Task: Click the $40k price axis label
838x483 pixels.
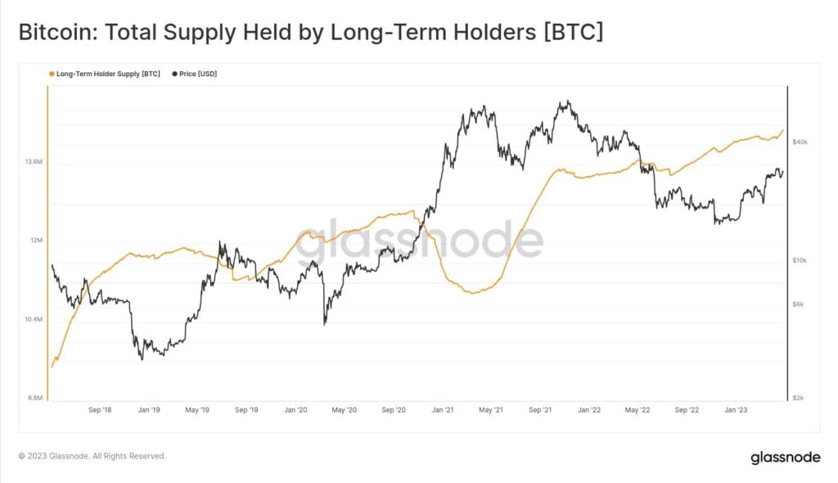Action: 800,142
